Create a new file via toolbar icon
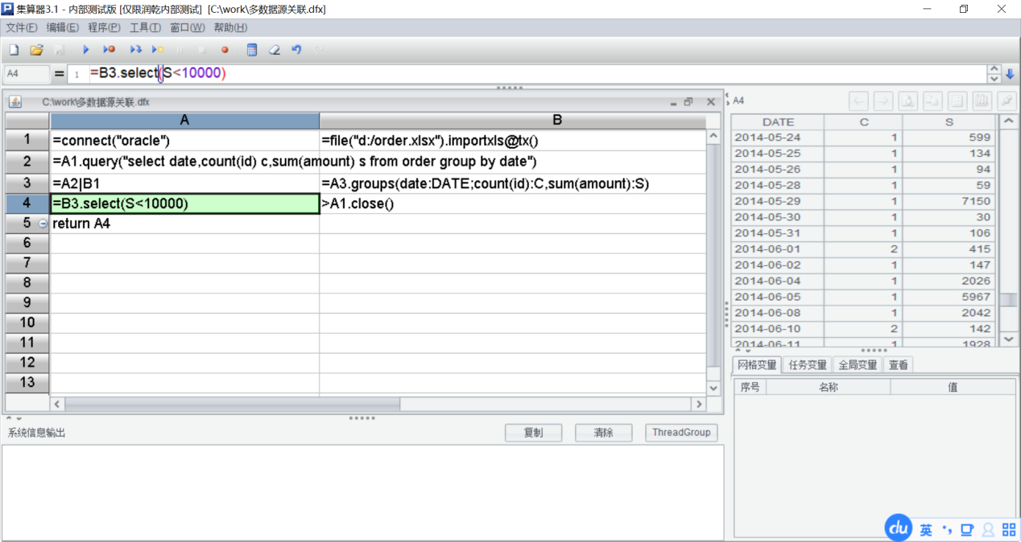 tap(14, 50)
